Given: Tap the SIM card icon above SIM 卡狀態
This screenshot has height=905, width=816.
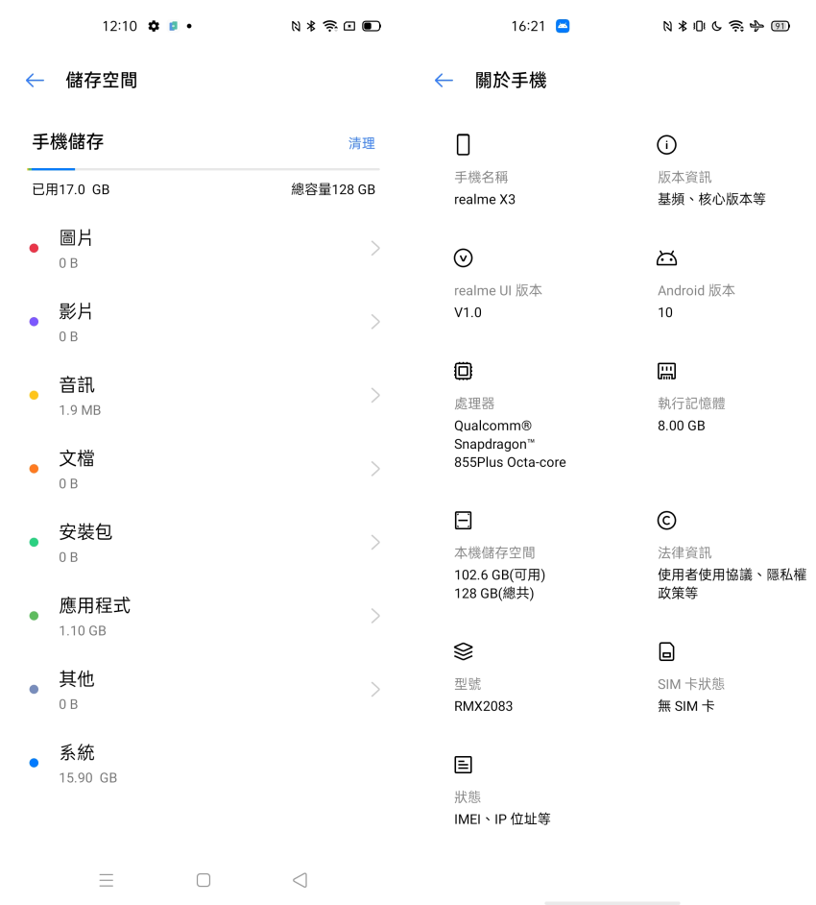Looking at the screenshot, I should [666, 651].
